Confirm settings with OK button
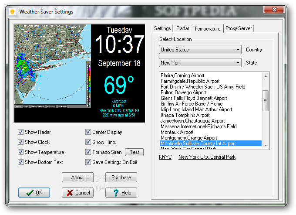This screenshot has height=215, width=296. coord(34,193)
